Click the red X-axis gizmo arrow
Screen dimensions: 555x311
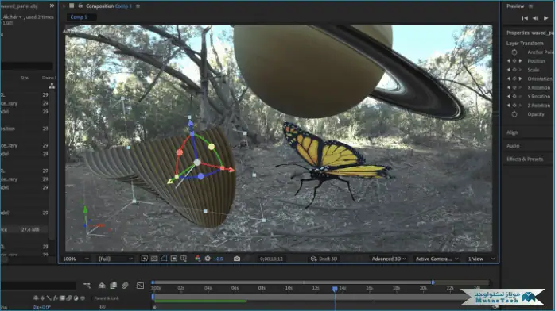(x=231, y=170)
